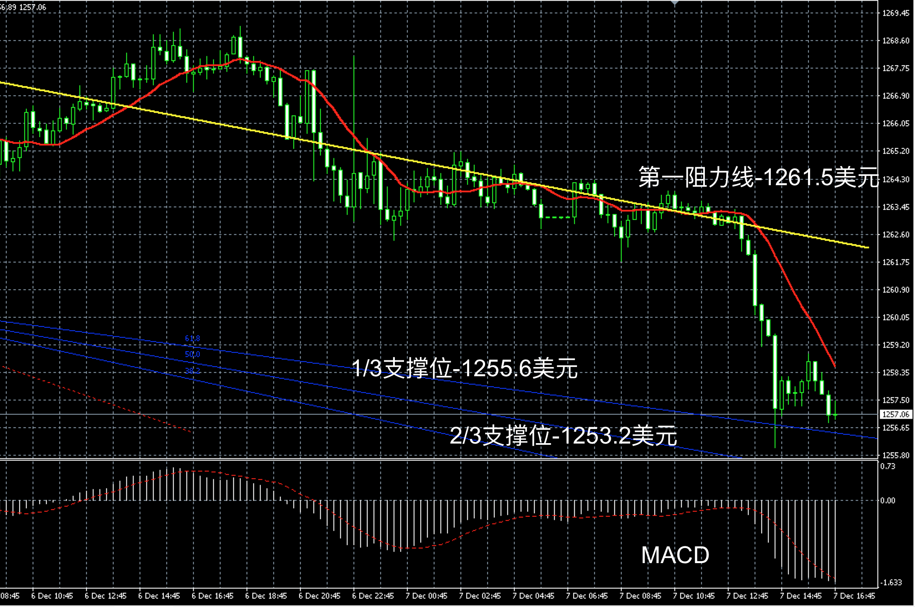The height and width of the screenshot is (607, 915).
Task: Click the 1264.30 price scale label
Action: coord(895,179)
